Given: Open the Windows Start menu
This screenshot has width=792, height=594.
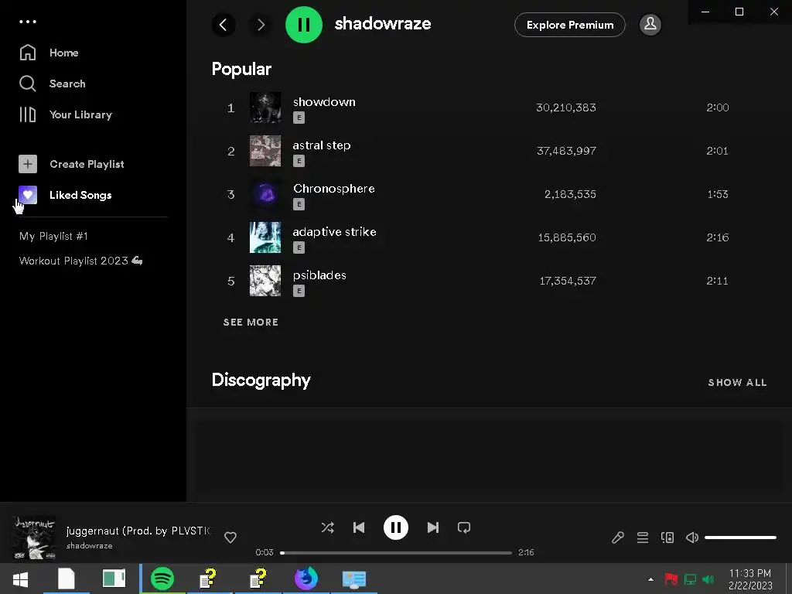Looking at the screenshot, I should click(20, 579).
